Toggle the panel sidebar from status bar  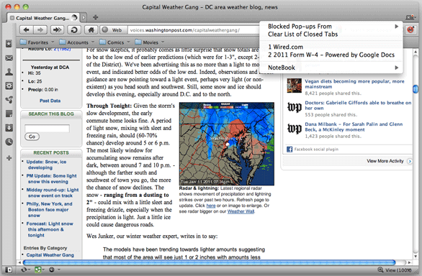pyautogui.click(x=9, y=270)
